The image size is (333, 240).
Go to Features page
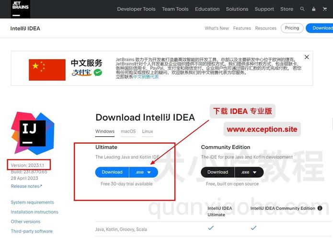[x=242, y=28]
